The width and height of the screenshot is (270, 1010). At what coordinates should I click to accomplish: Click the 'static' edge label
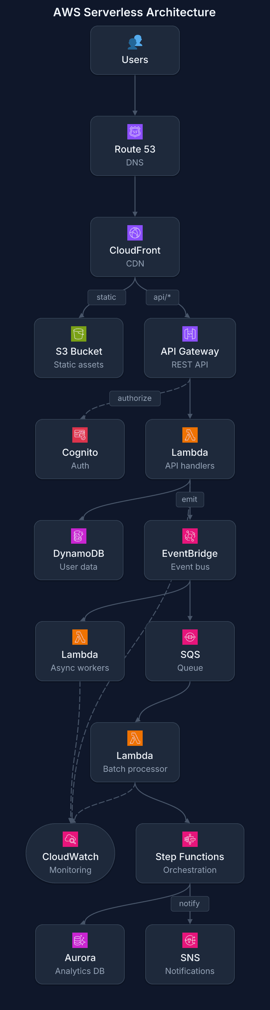(x=107, y=297)
